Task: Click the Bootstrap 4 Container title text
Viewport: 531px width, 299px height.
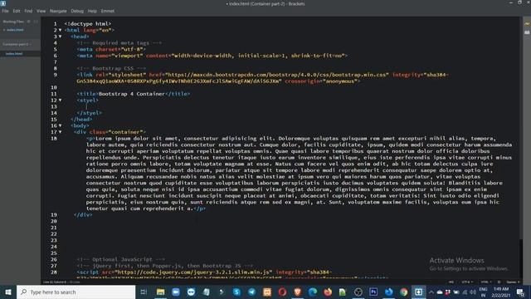Action: click(x=131, y=94)
